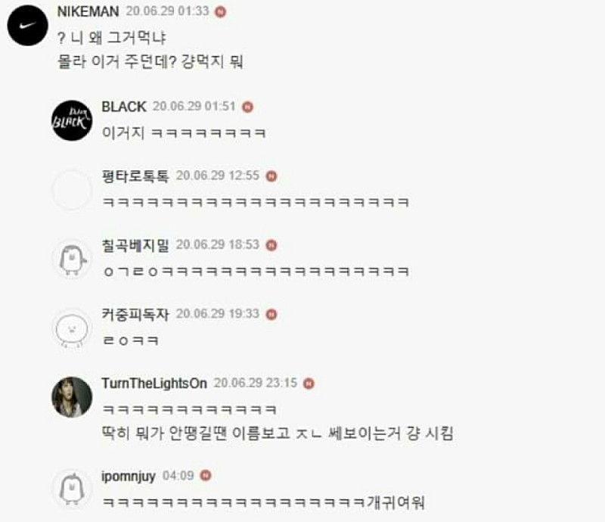Open NIKEMAN username link

coord(88,11)
